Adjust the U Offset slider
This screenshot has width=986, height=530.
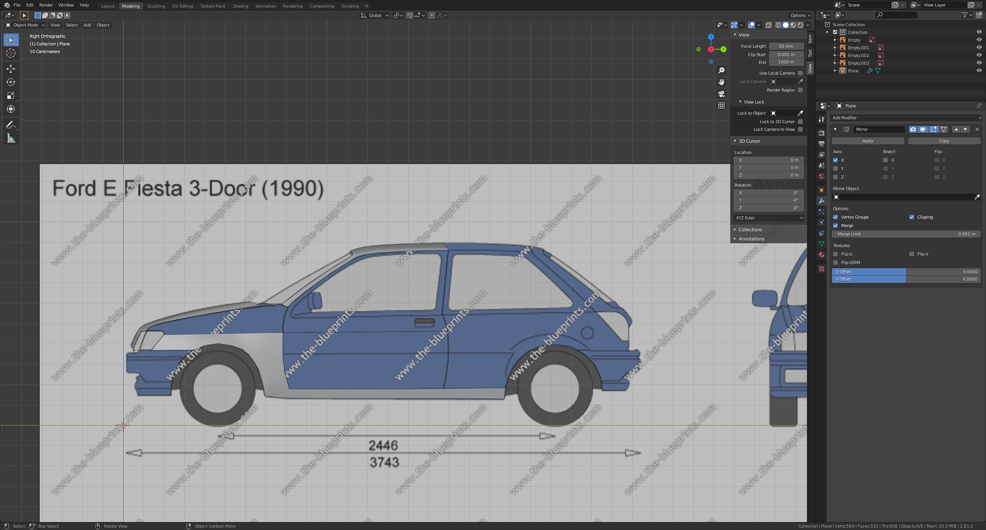tap(906, 272)
